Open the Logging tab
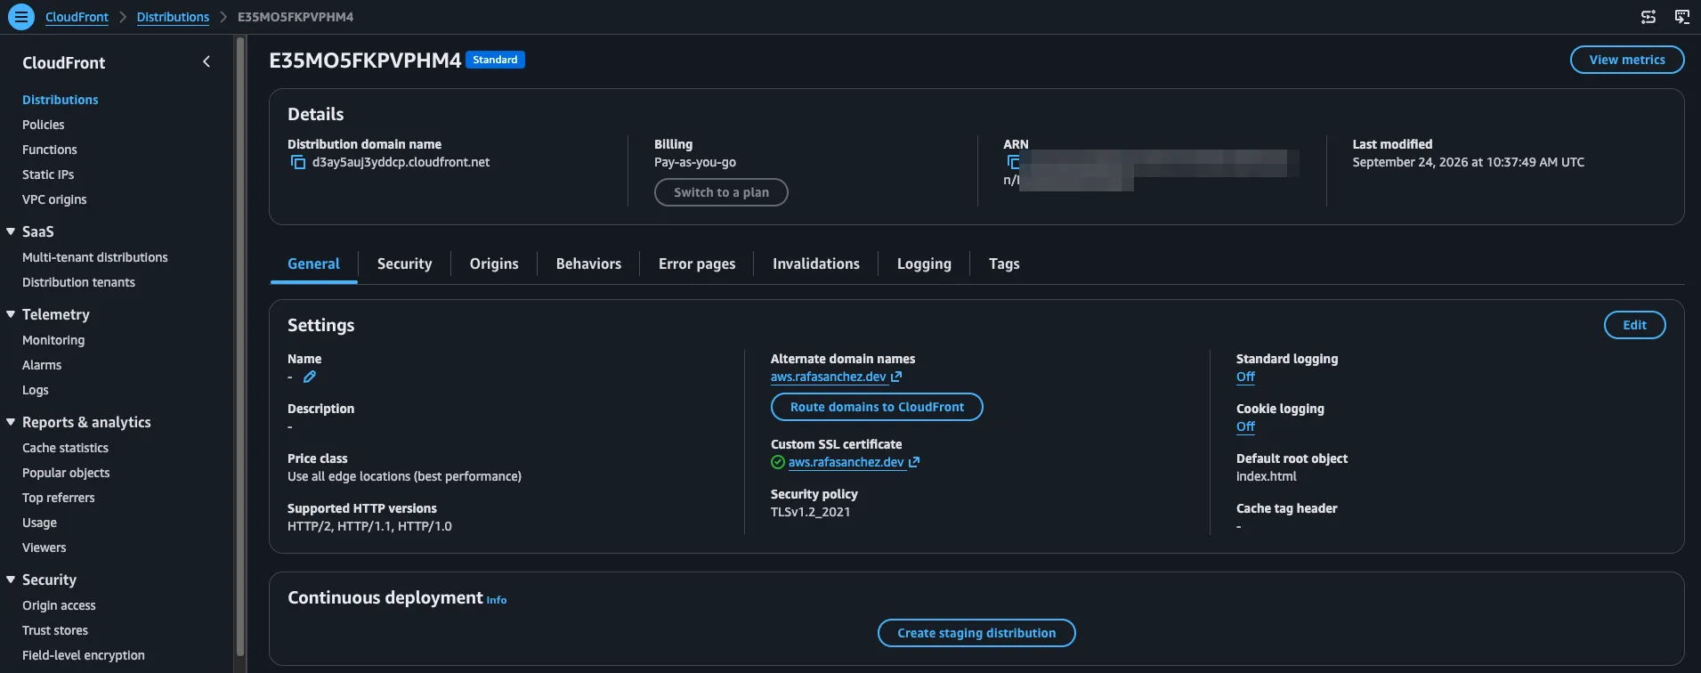 point(924,264)
